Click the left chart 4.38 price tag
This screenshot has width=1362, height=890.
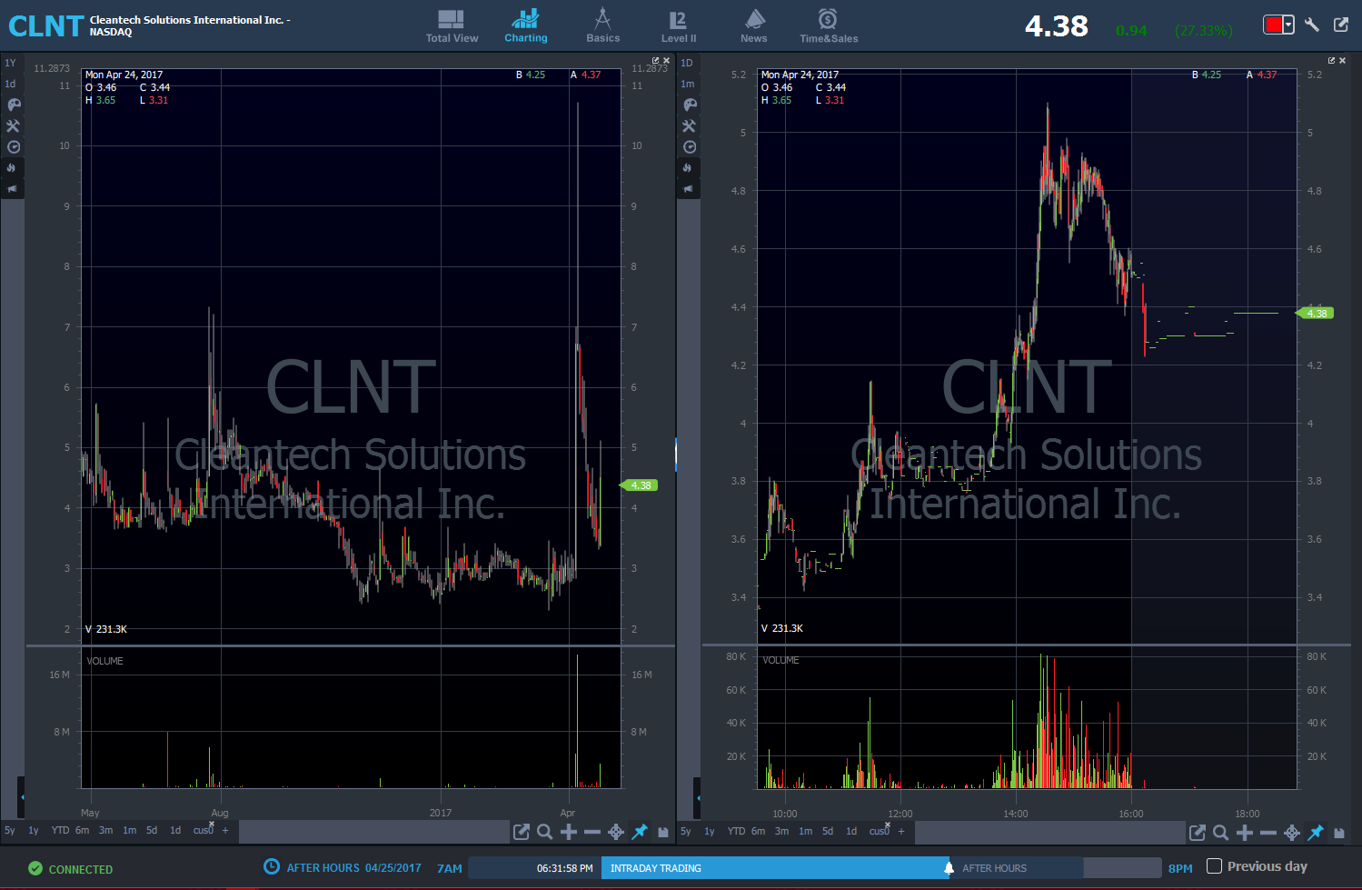pos(639,485)
